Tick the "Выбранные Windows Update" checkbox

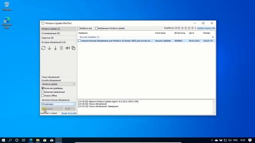point(96,28)
